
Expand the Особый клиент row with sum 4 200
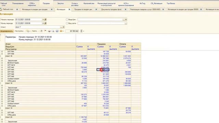pos(2,79)
